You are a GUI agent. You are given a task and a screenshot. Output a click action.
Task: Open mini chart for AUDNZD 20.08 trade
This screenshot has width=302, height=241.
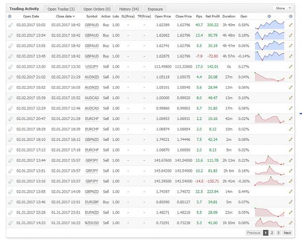pyautogui.click(x=270, y=76)
